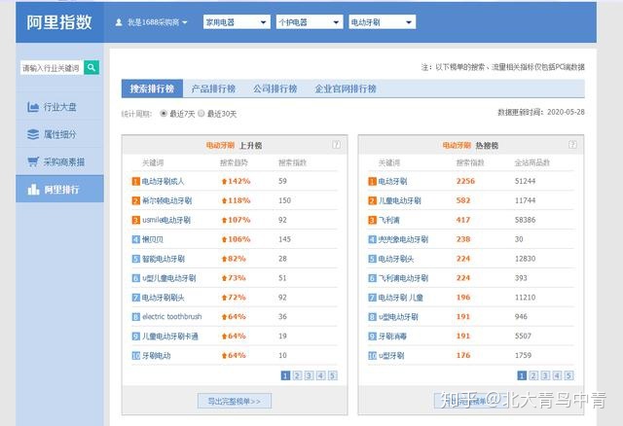The width and height of the screenshot is (623, 426).
Task: Click the 请输入行业关键词 search field
Action: pyautogui.click(x=52, y=68)
